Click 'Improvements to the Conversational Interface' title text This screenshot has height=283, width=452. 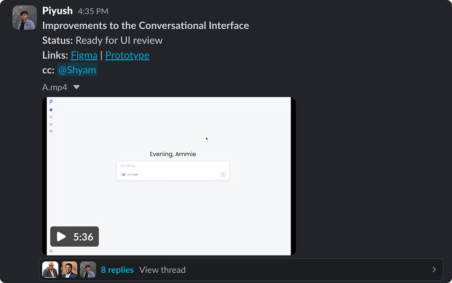[146, 26]
